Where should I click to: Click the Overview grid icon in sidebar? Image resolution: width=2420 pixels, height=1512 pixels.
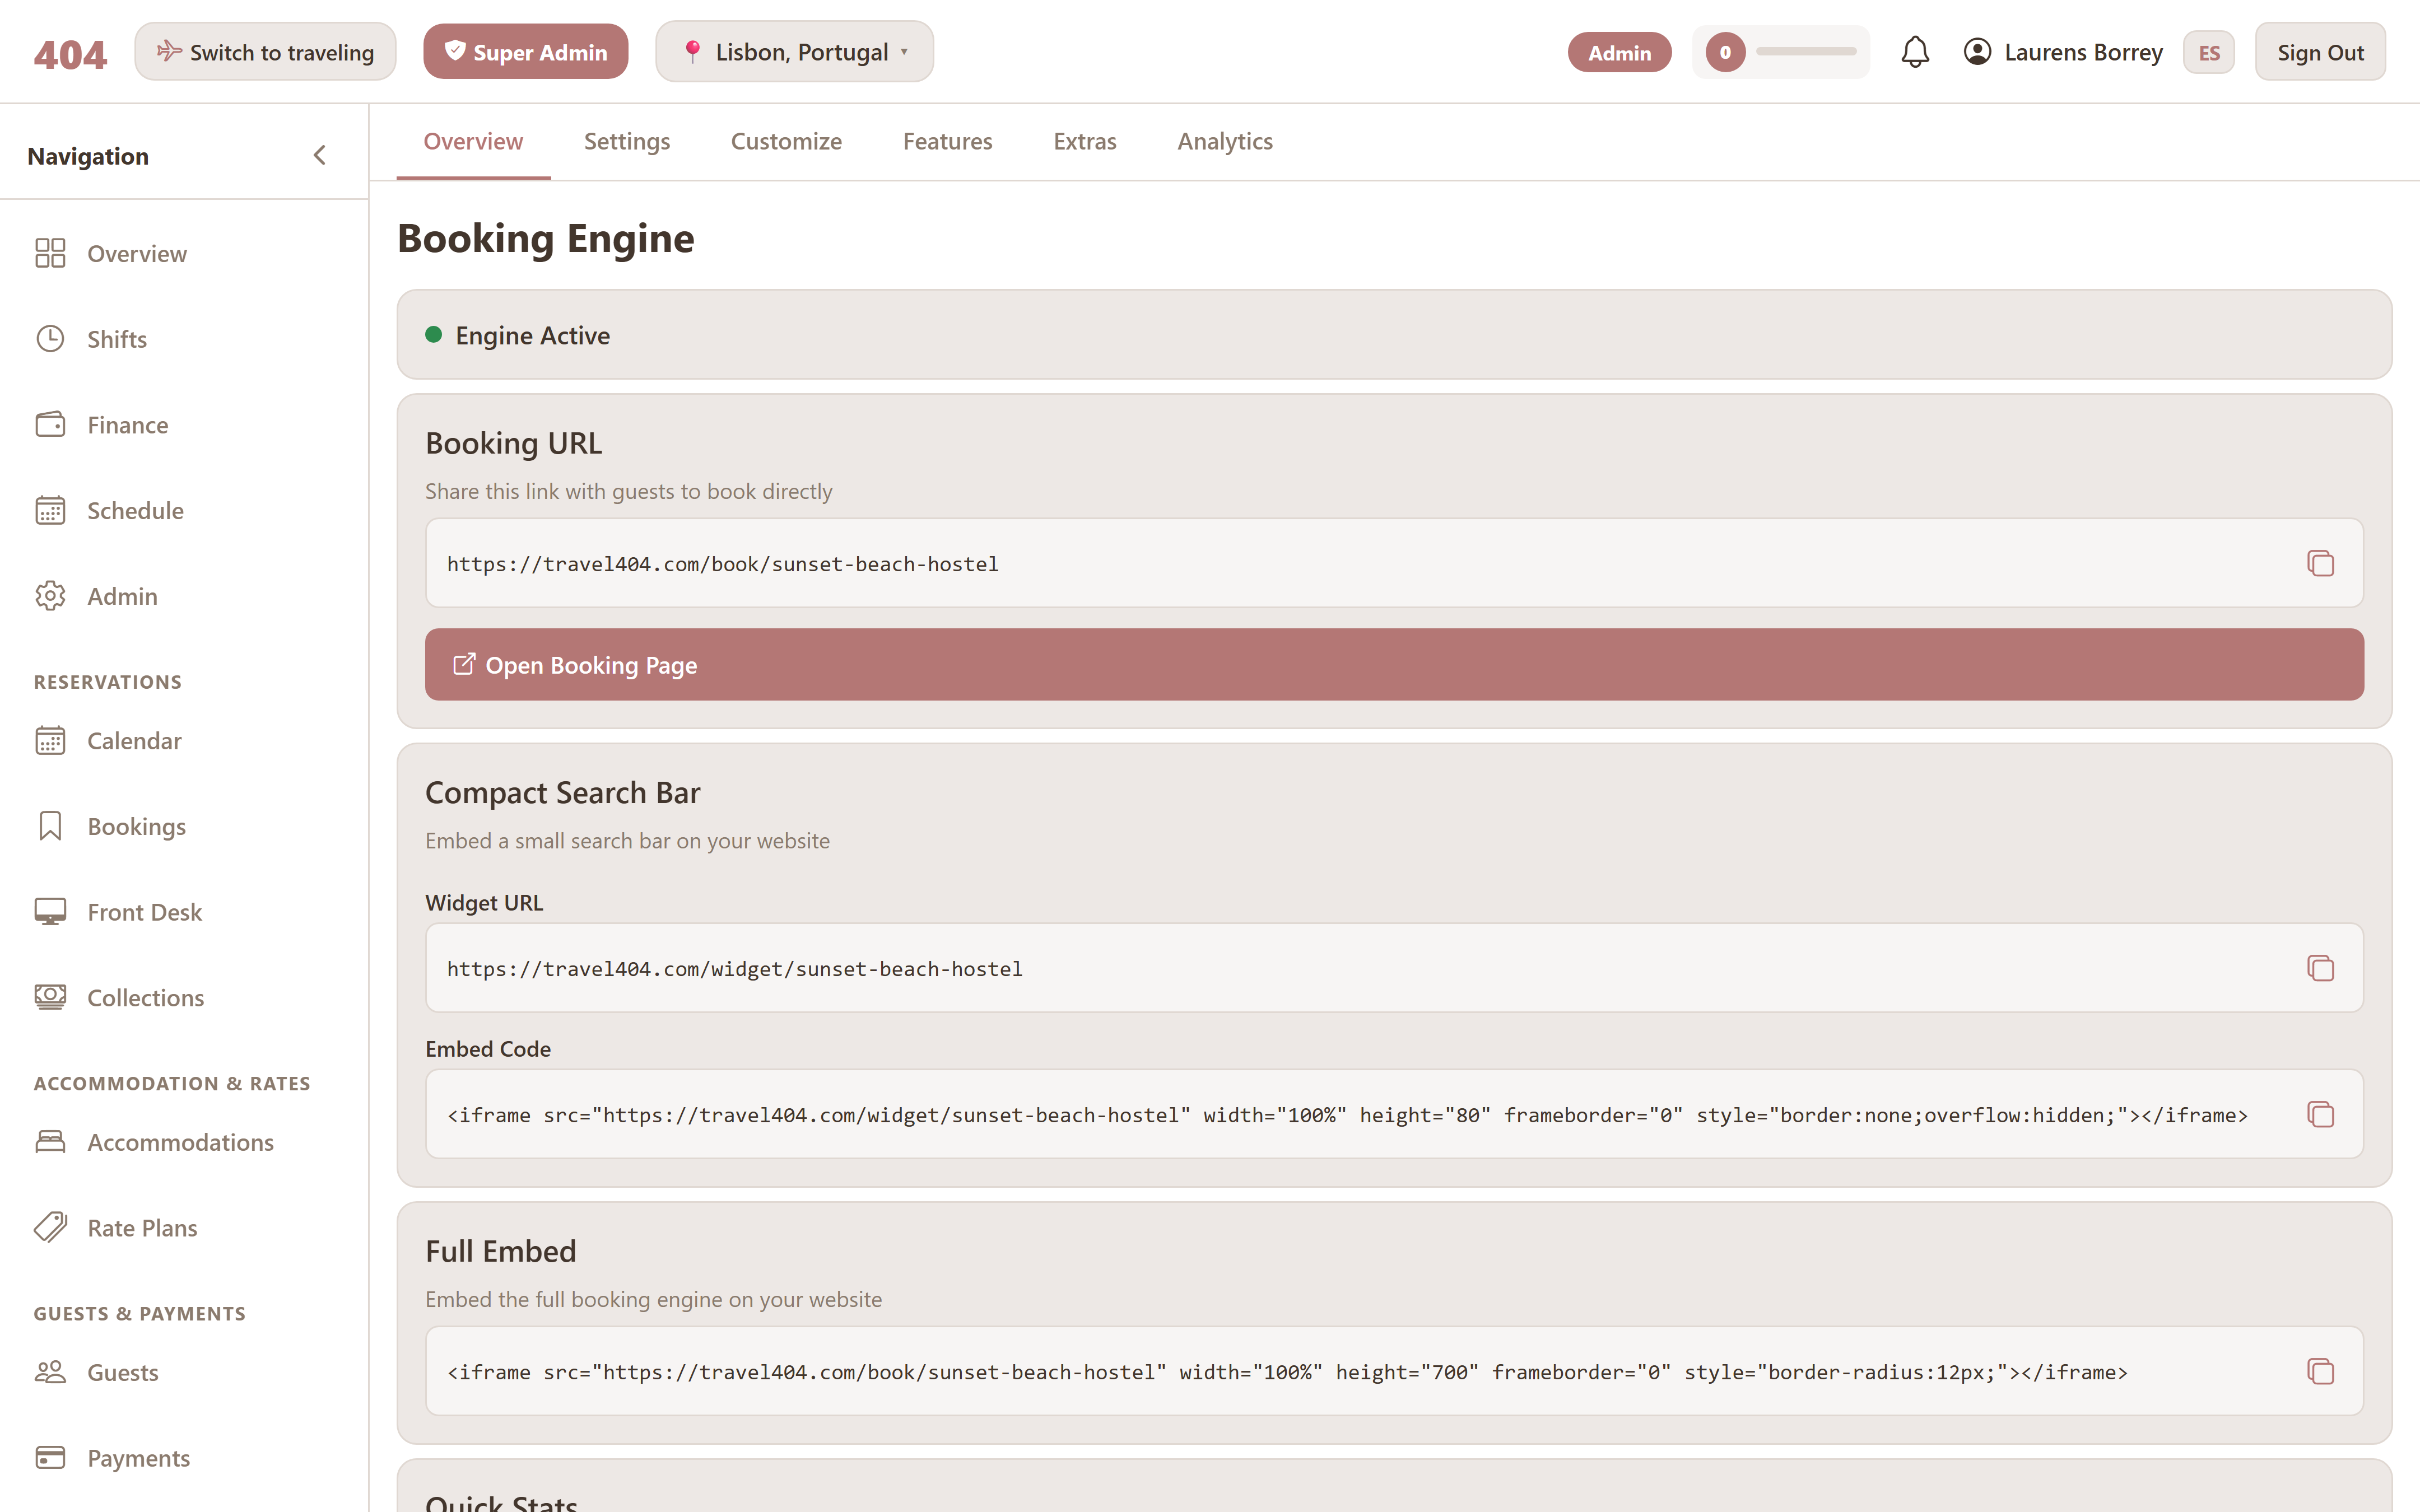pyautogui.click(x=50, y=253)
